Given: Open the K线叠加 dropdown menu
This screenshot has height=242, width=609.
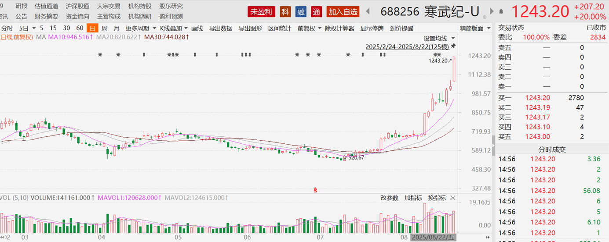Looking at the screenshot, I should tap(174, 28).
